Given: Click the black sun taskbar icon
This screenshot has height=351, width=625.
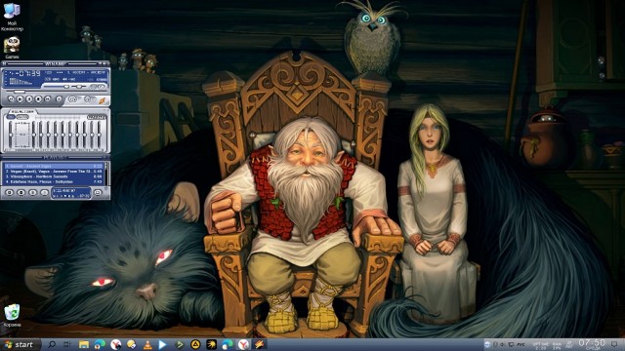Looking at the screenshot, I should click(211, 344).
